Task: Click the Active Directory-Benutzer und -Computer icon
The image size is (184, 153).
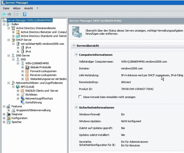Action: (18, 32)
